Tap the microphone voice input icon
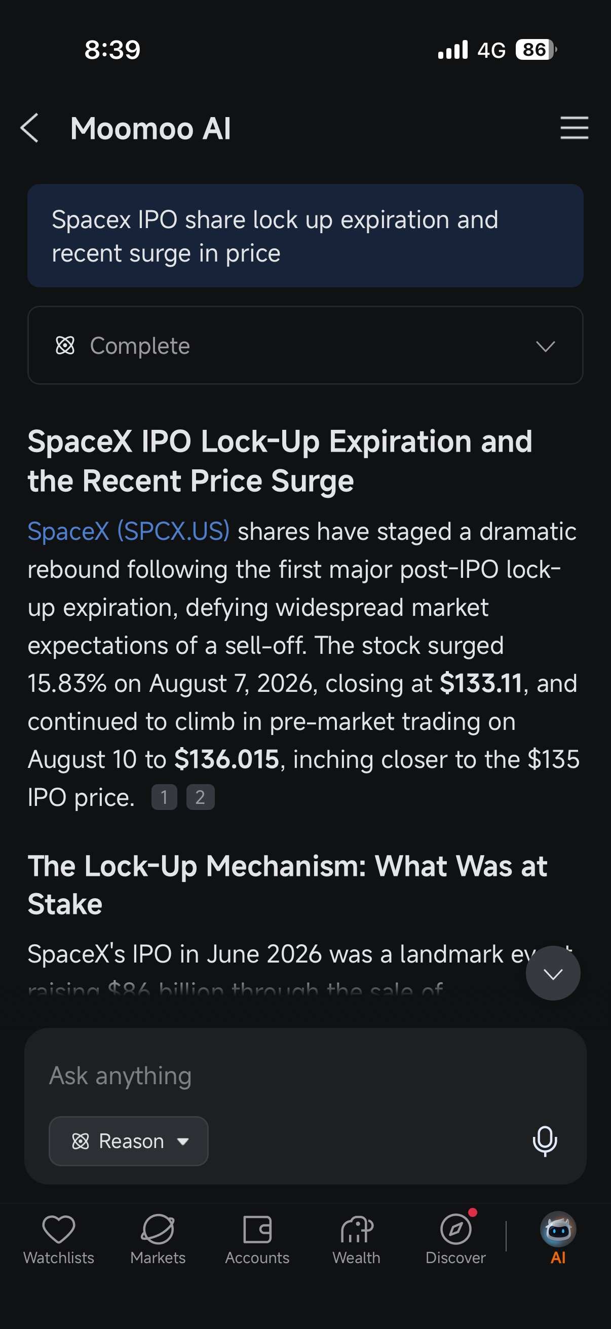Image resolution: width=611 pixels, height=1329 pixels. pos(545,1140)
